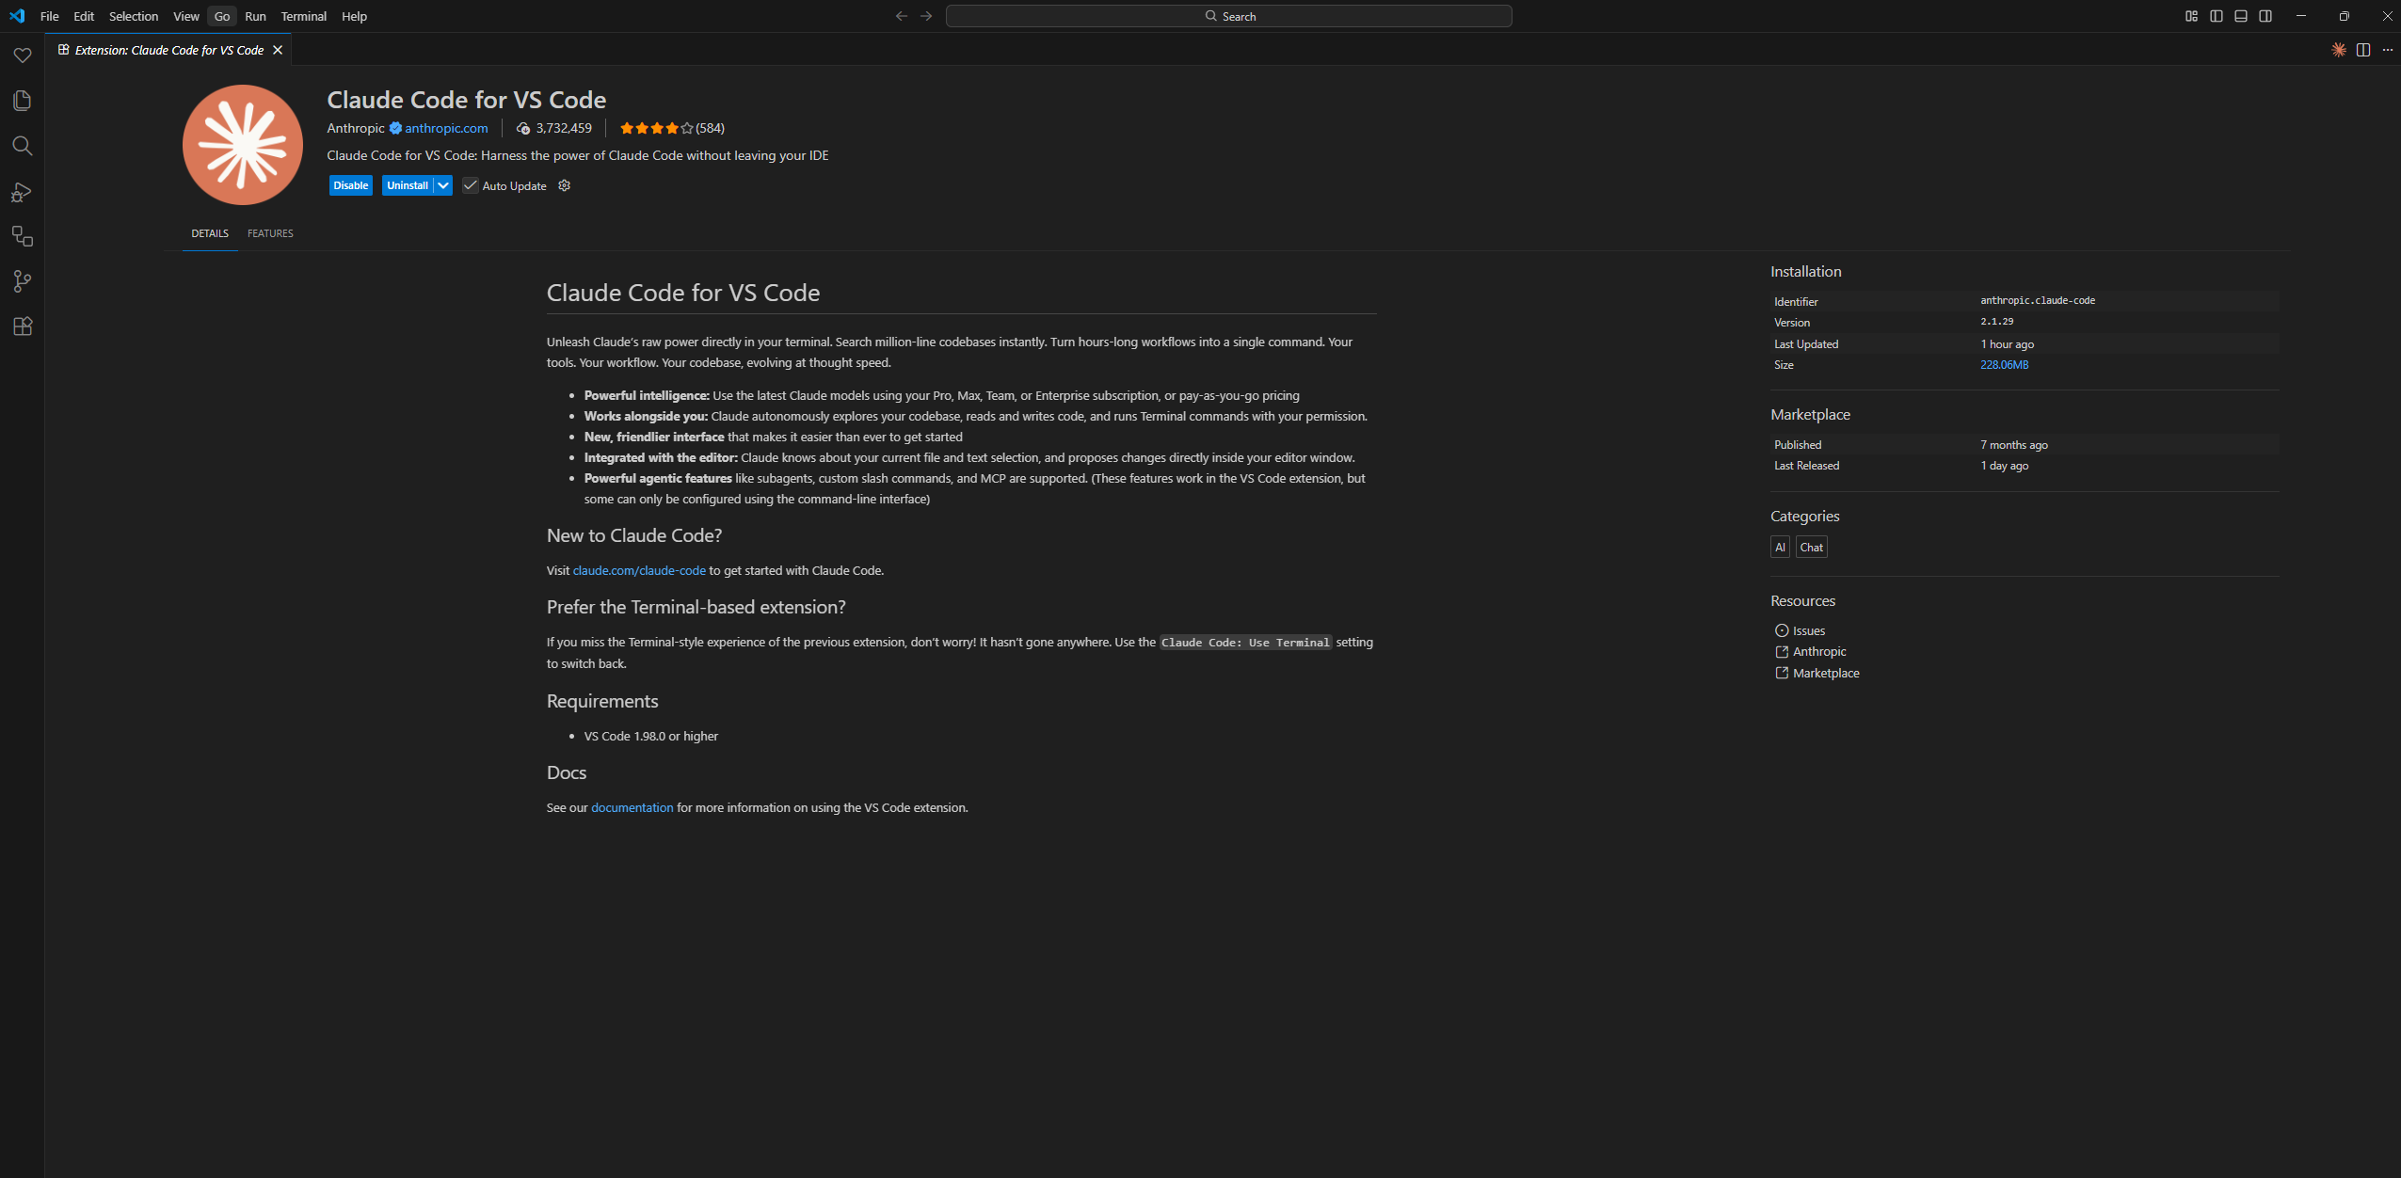The image size is (2401, 1178).
Task: Open the documentation link in Docs section
Action: (x=632, y=807)
